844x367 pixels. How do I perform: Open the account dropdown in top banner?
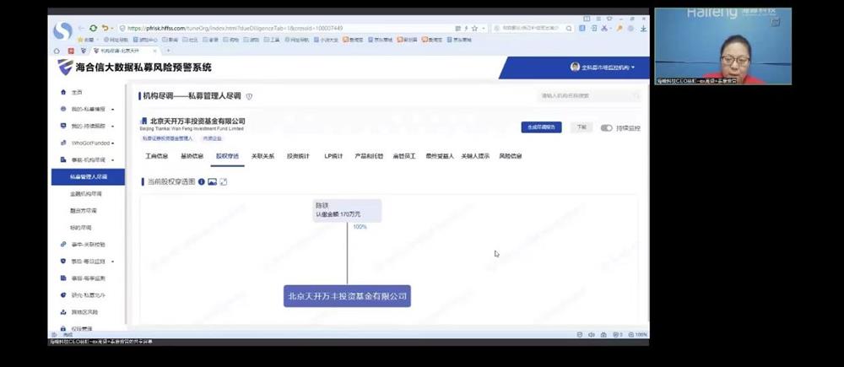click(633, 67)
